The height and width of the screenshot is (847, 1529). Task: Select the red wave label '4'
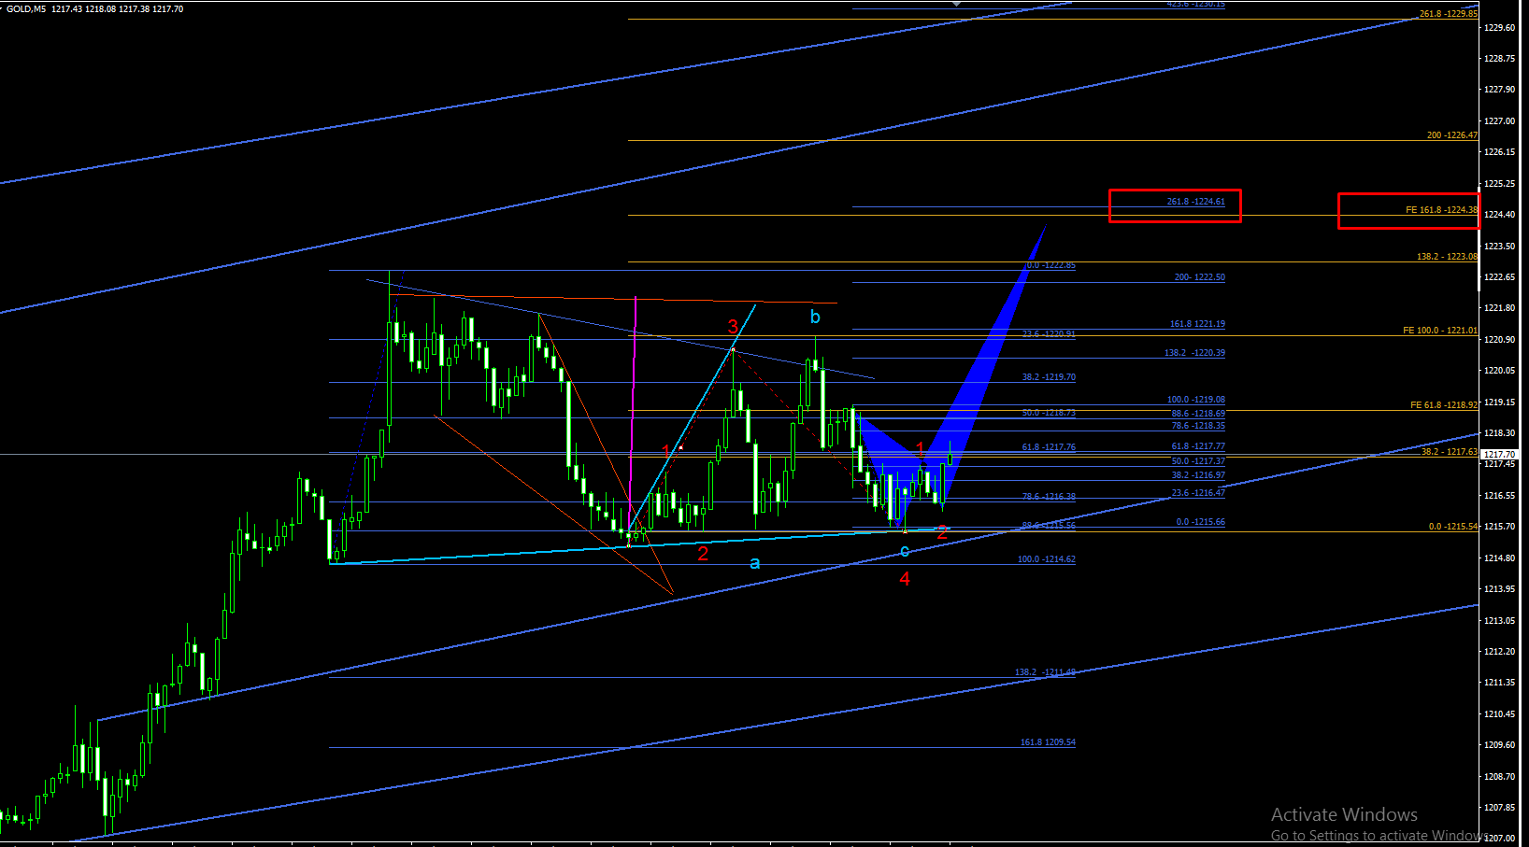[905, 579]
